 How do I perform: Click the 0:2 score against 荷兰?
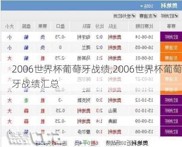99,47
